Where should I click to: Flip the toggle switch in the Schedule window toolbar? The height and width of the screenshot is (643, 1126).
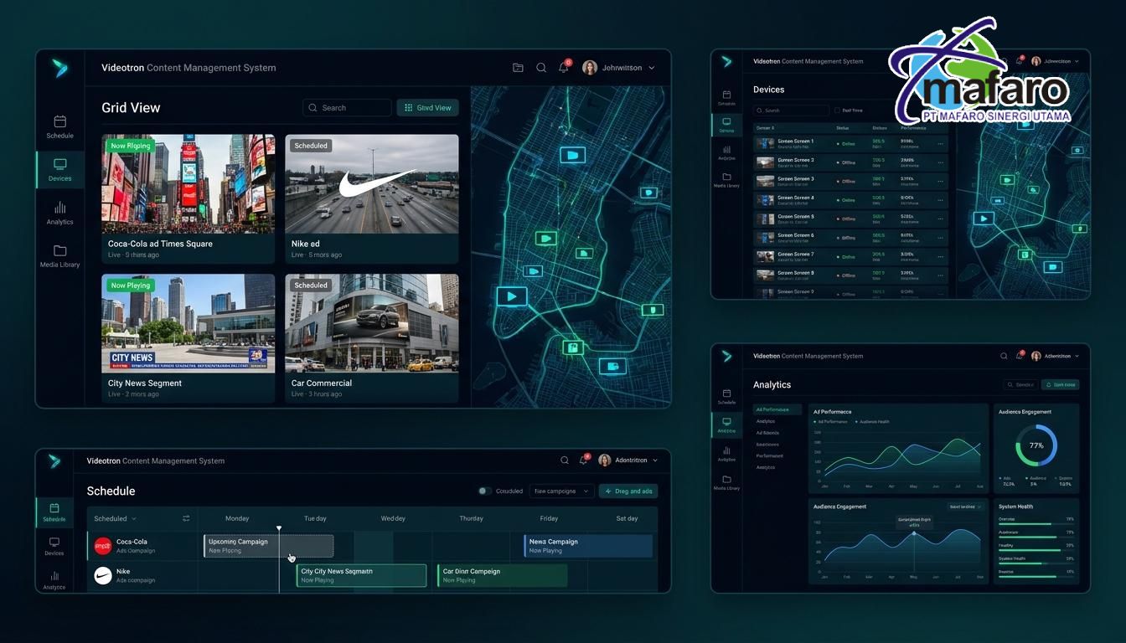[x=484, y=491]
